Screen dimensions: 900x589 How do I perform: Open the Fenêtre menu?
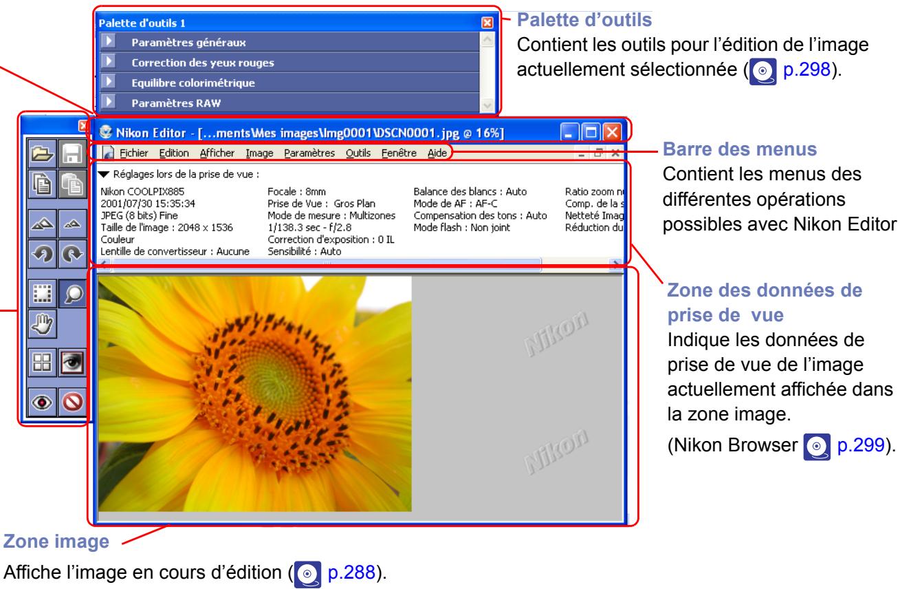tap(399, 153)
